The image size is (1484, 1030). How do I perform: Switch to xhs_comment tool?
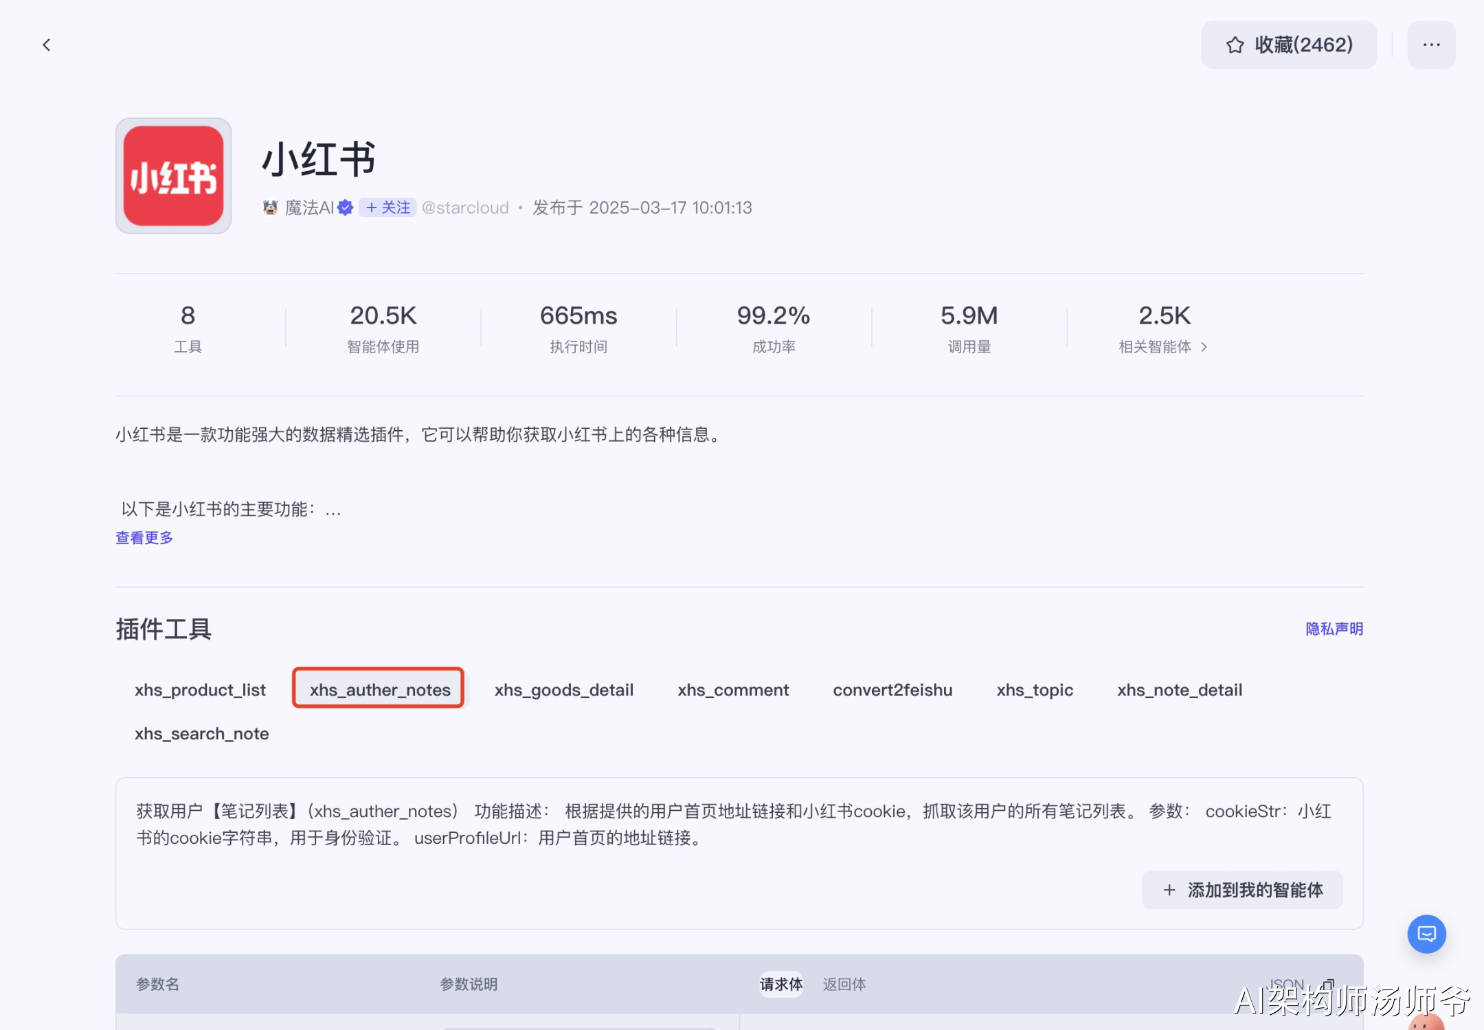pos(733,690)
